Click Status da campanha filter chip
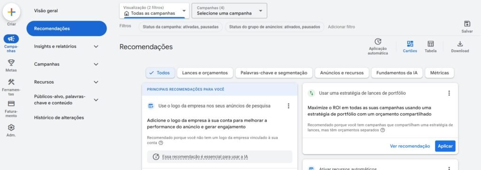 coord(180,27)
